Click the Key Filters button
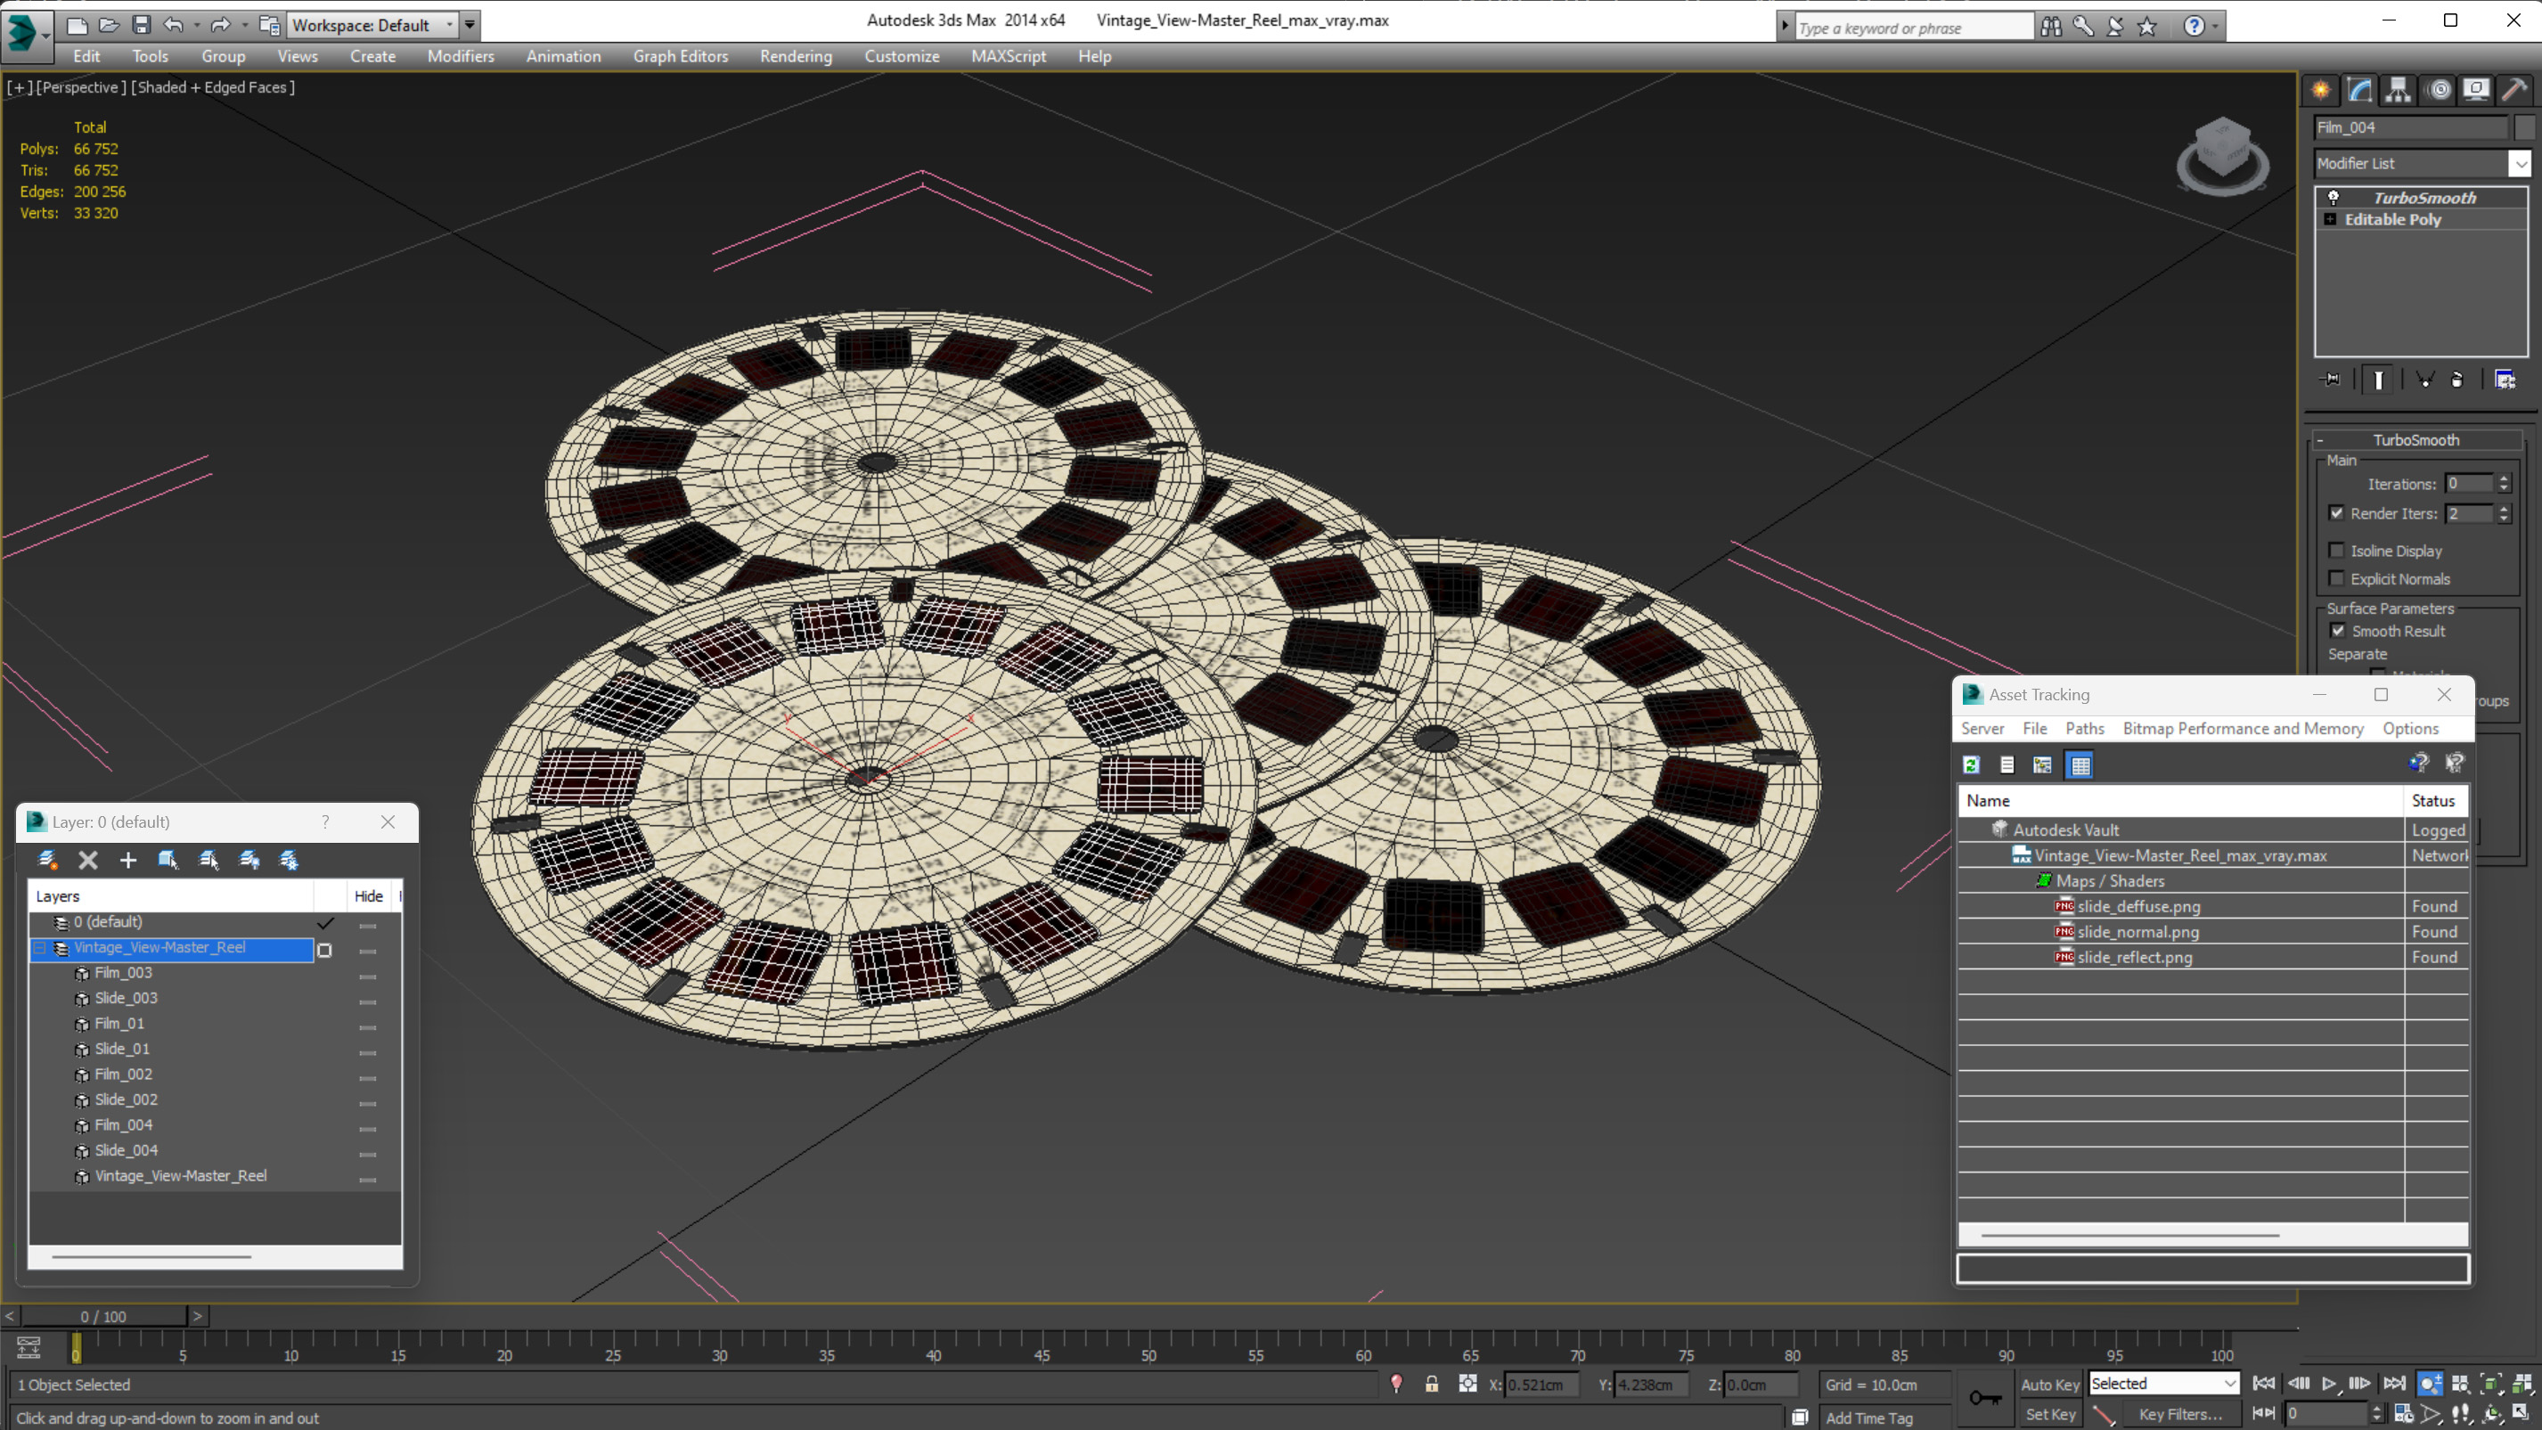 click(x=2180, y=1414)
